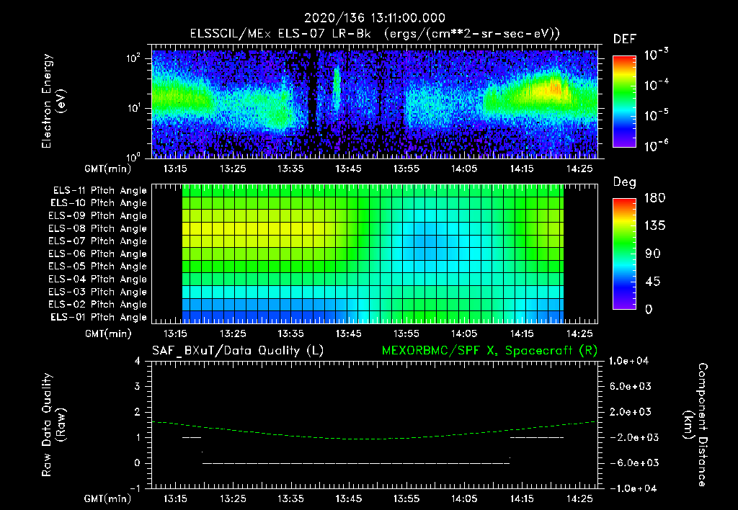This screenshot has height=510, width=738.
Task: Click the 90 value on Deg scale
Action: tap(653, 254)
